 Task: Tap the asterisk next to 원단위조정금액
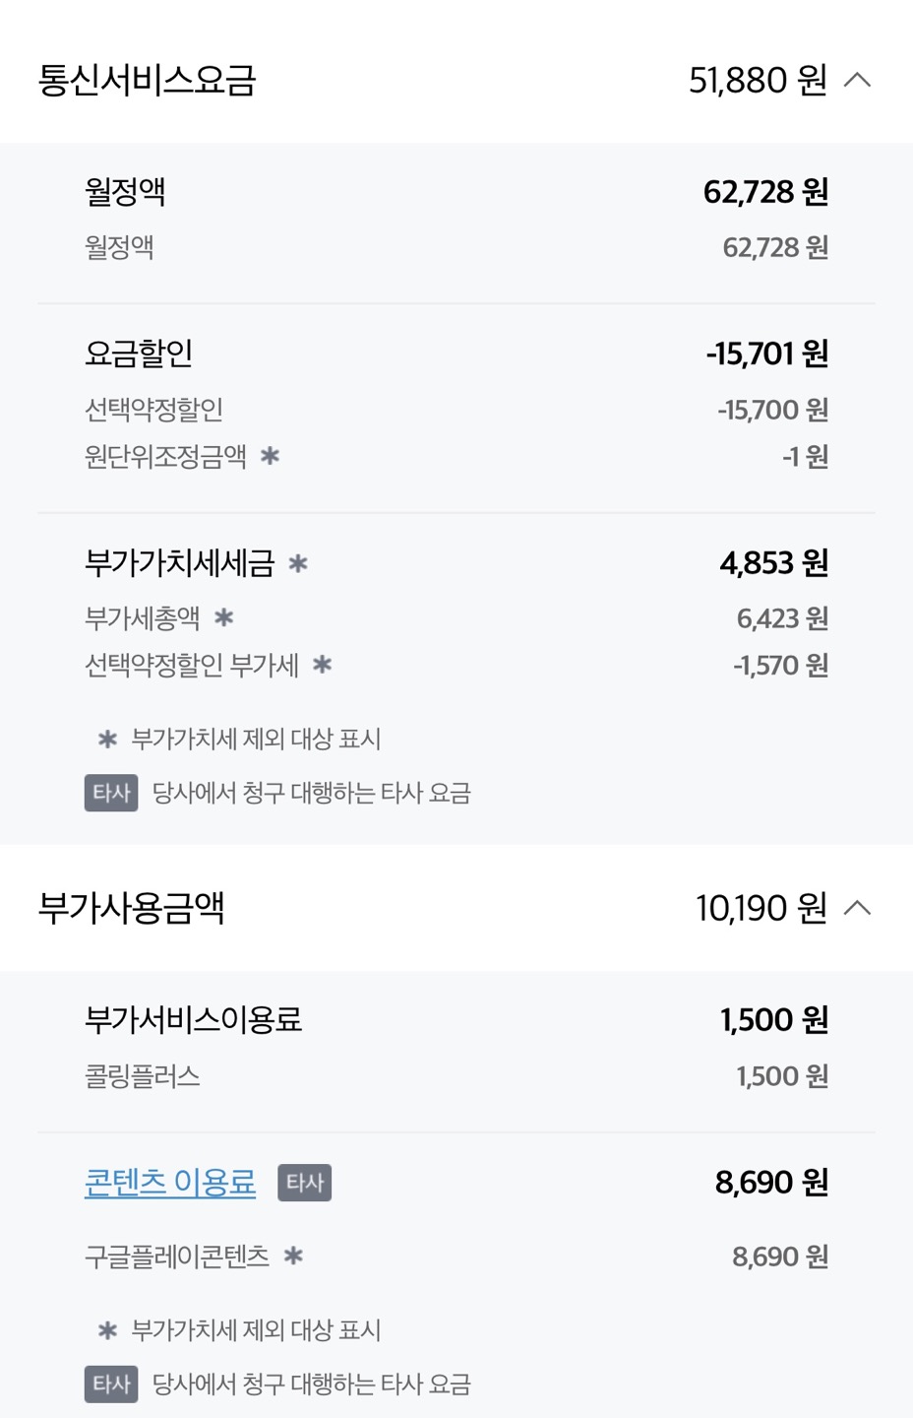pos(270,456)
